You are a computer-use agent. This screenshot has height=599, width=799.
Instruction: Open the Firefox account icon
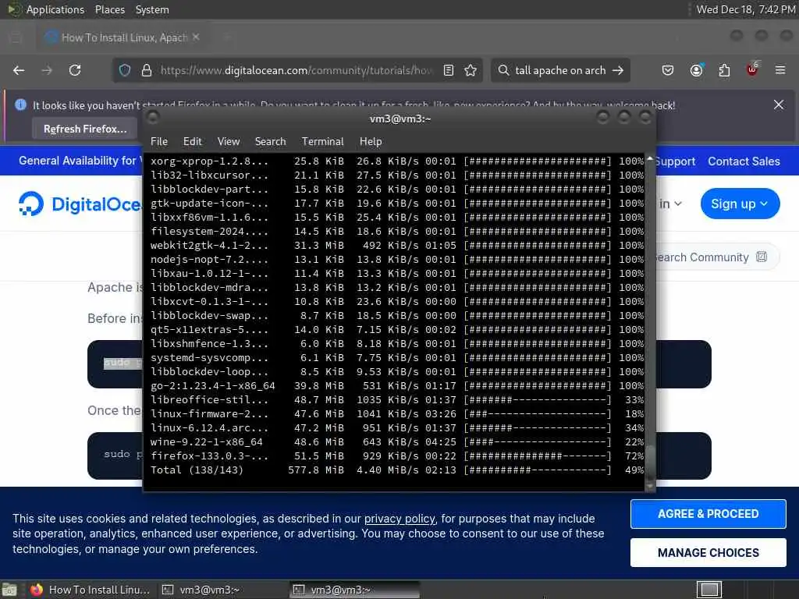[x=696, y=70]
